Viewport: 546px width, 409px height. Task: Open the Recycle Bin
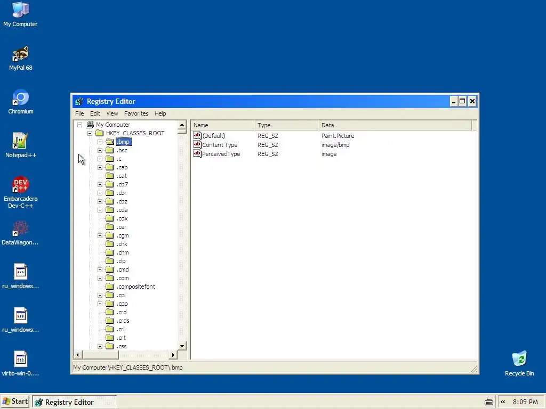coord(519,363)
